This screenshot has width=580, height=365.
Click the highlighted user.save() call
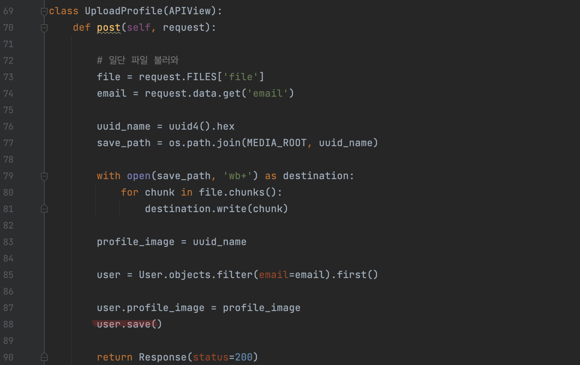(x=129, y=324)
